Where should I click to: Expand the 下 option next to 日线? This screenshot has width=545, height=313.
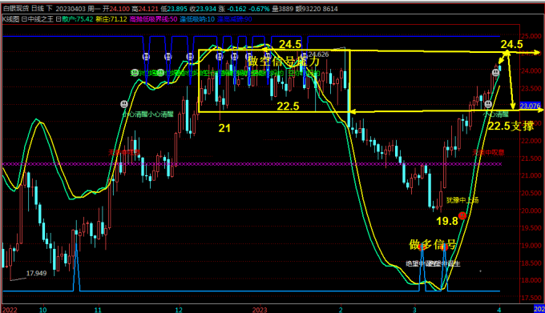[x=50, y=9]
